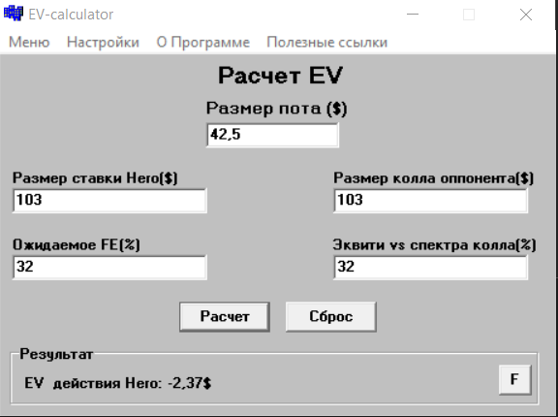The height and width of the screenshot is (417, 558).
Task: Click the EV-calculator window title text
Action: (x=71, y=15)
